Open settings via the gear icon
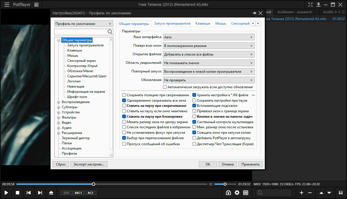The height and width of the screenshot is (199, 347). click(237, 193)
